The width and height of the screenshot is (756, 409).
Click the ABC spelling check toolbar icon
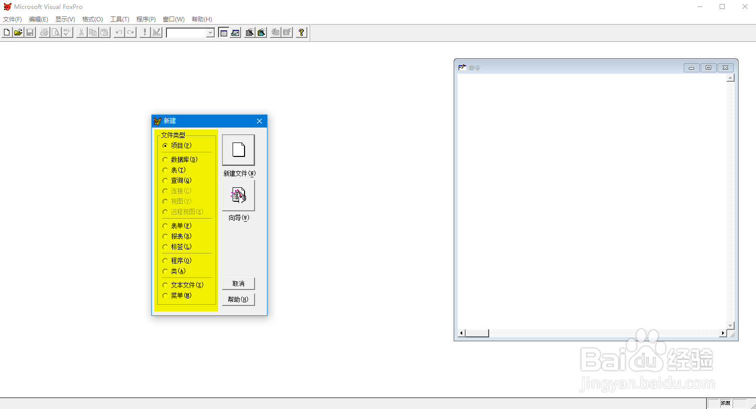pos(67,32)
